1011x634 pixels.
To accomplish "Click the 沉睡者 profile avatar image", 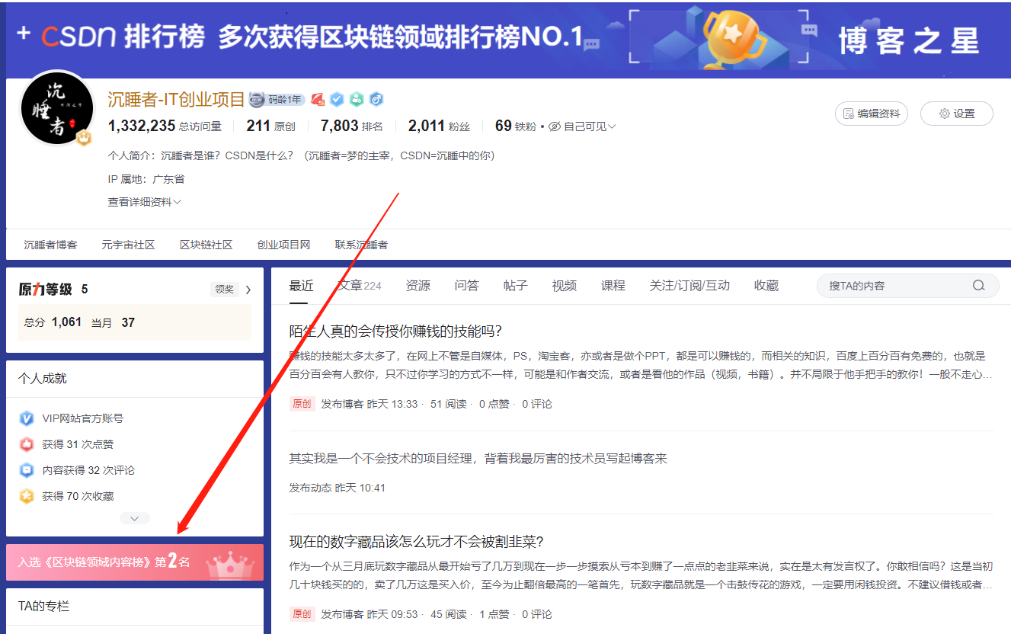I will 56,108.
